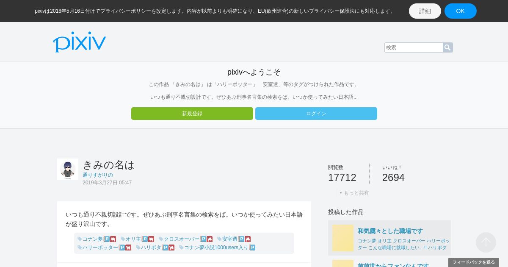This screenshot has width=508, height=267.
Task: Open the ハリポタ tag link
Action: point(151,248)
